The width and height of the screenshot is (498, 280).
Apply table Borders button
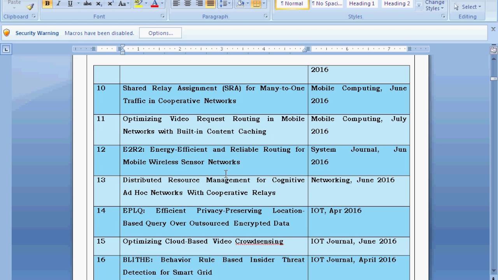(256, 3)
